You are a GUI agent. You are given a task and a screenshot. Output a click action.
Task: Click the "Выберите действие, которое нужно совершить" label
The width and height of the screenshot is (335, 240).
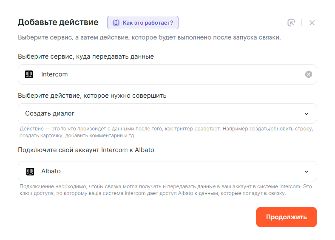click(92, 96)
